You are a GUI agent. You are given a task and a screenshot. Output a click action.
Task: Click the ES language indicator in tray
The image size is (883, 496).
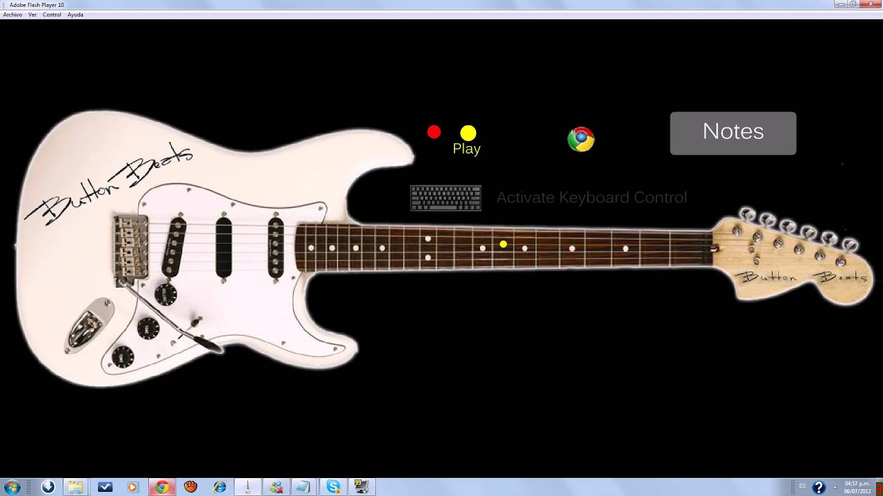[802, 487]
